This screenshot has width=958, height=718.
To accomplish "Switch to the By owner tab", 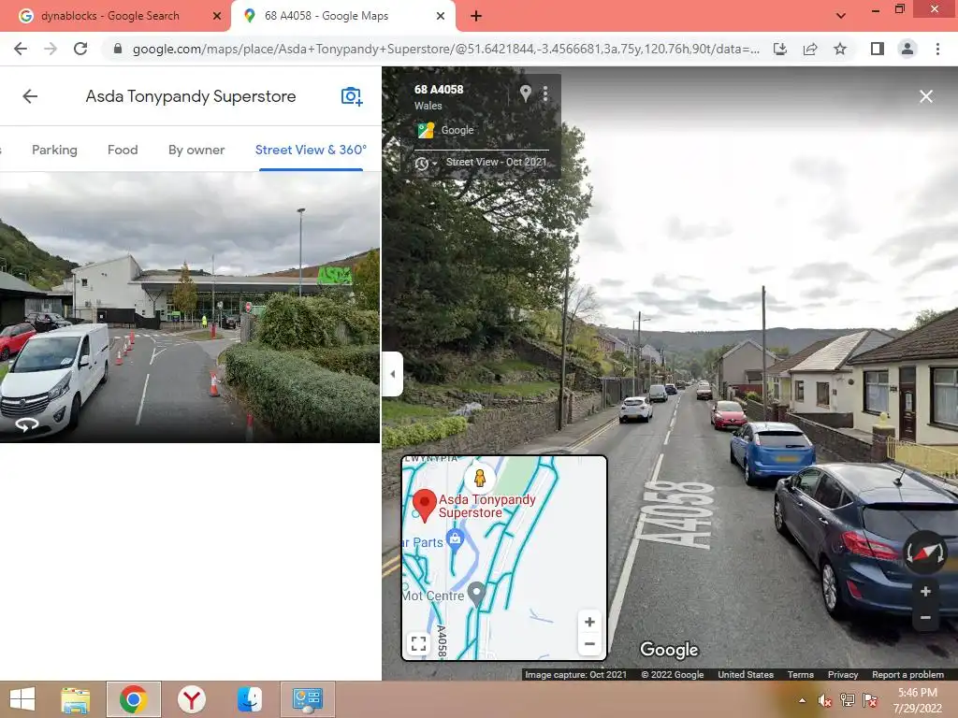I will [x=196, y=151].
